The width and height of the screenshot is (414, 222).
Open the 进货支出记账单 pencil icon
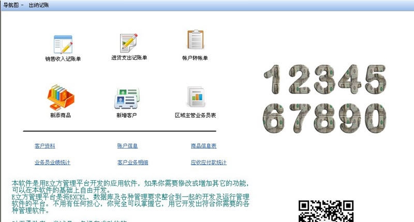(129, 43)
